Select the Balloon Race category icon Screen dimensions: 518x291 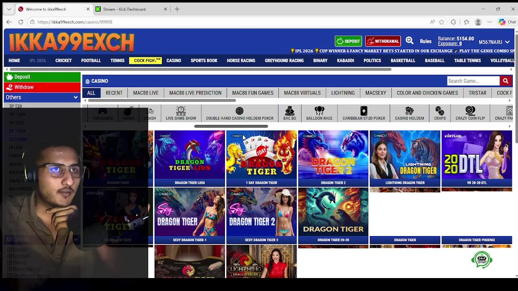(319, 113)
